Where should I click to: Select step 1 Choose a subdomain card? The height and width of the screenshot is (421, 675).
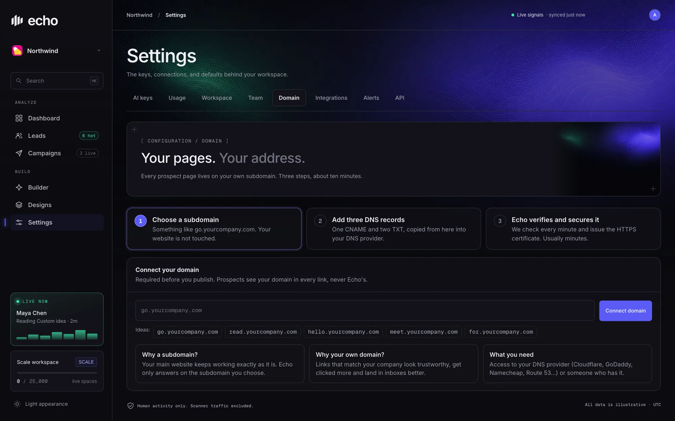pos(214,229)
